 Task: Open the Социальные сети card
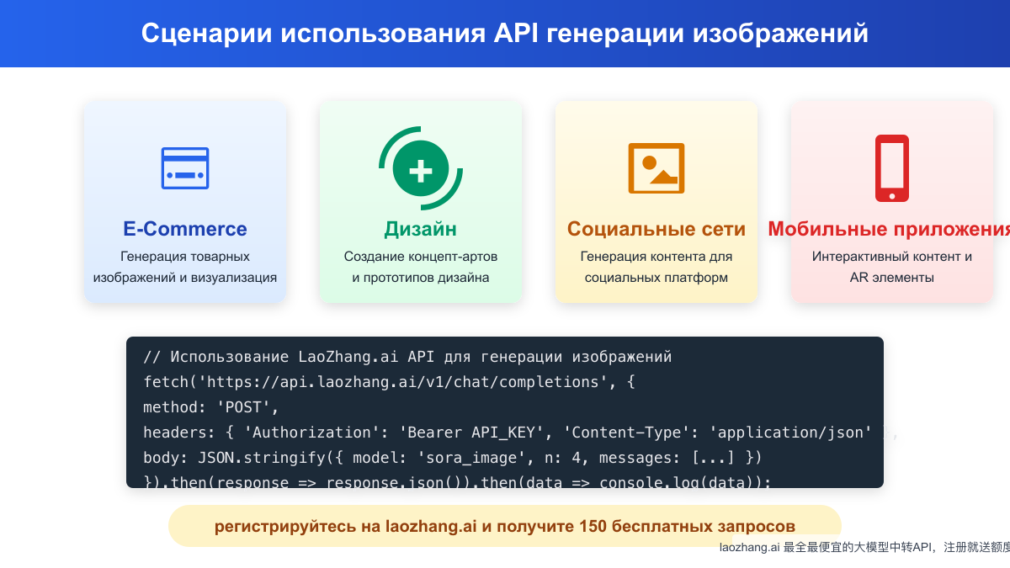click(x=656, y=202)
